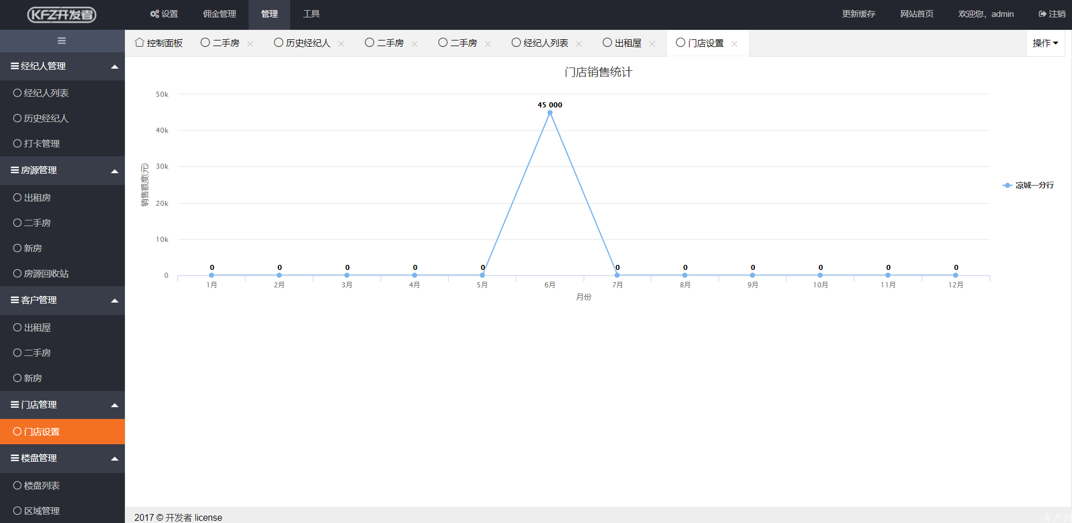This screenshot has width=1072, height=523.
Task: Select the 管理 top menu
Action: pyautogui.click(x=269, y=14)
